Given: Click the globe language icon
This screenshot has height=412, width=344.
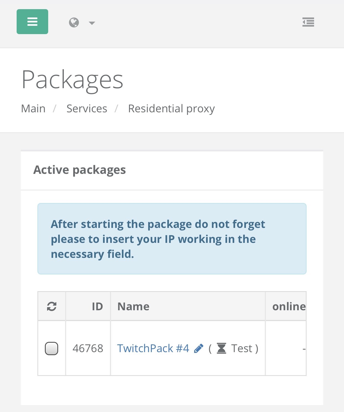Looking at the screenshot, I should pyautogui.click(x=74, y=22).
